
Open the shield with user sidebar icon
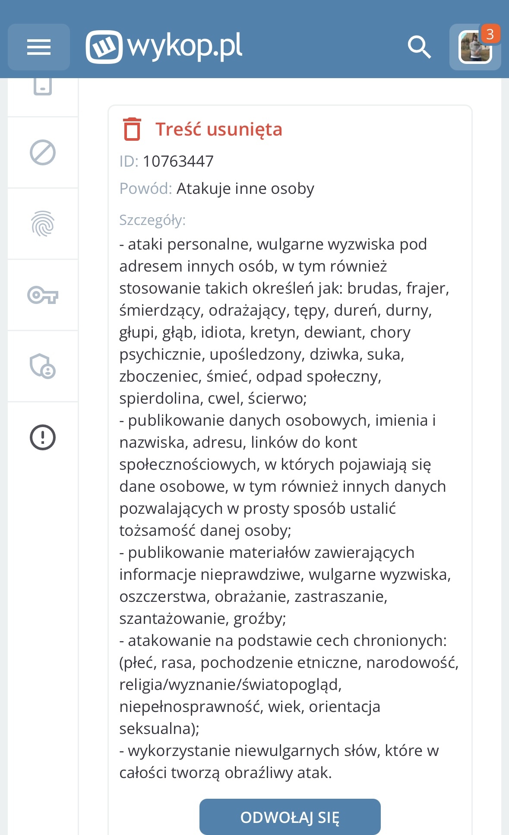point(43,366)
